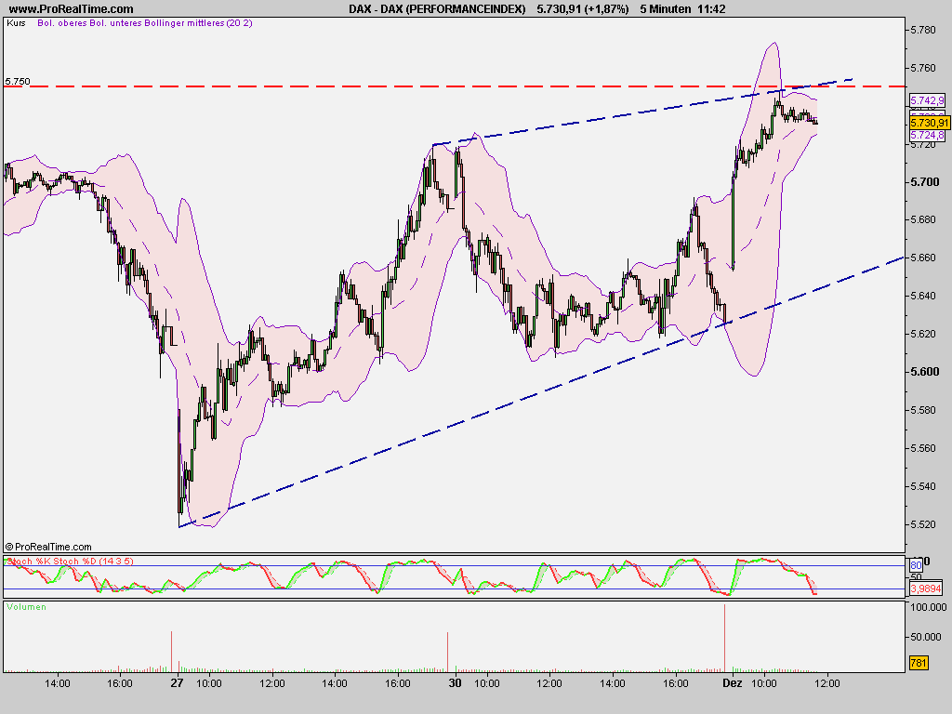Viewport: 952px width, 714px height.
Task: Click the yellow volume value tag 781
Action: [x=919, y=663]
